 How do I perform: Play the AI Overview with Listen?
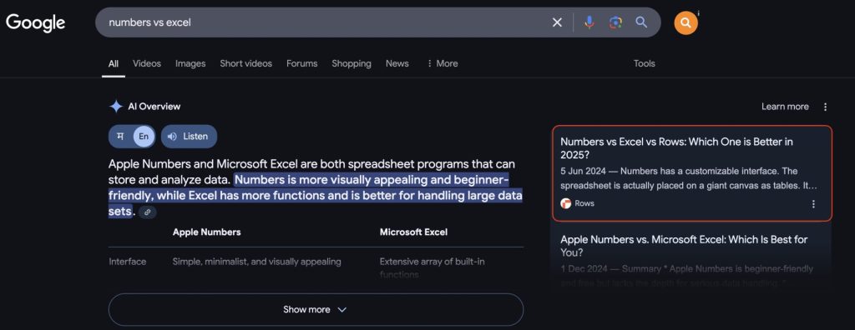point(189,137)
